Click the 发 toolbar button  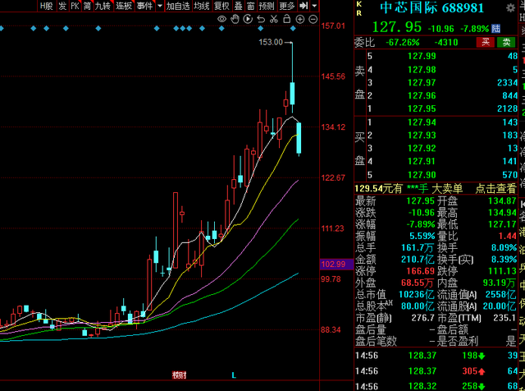click(x=62, y=6)
